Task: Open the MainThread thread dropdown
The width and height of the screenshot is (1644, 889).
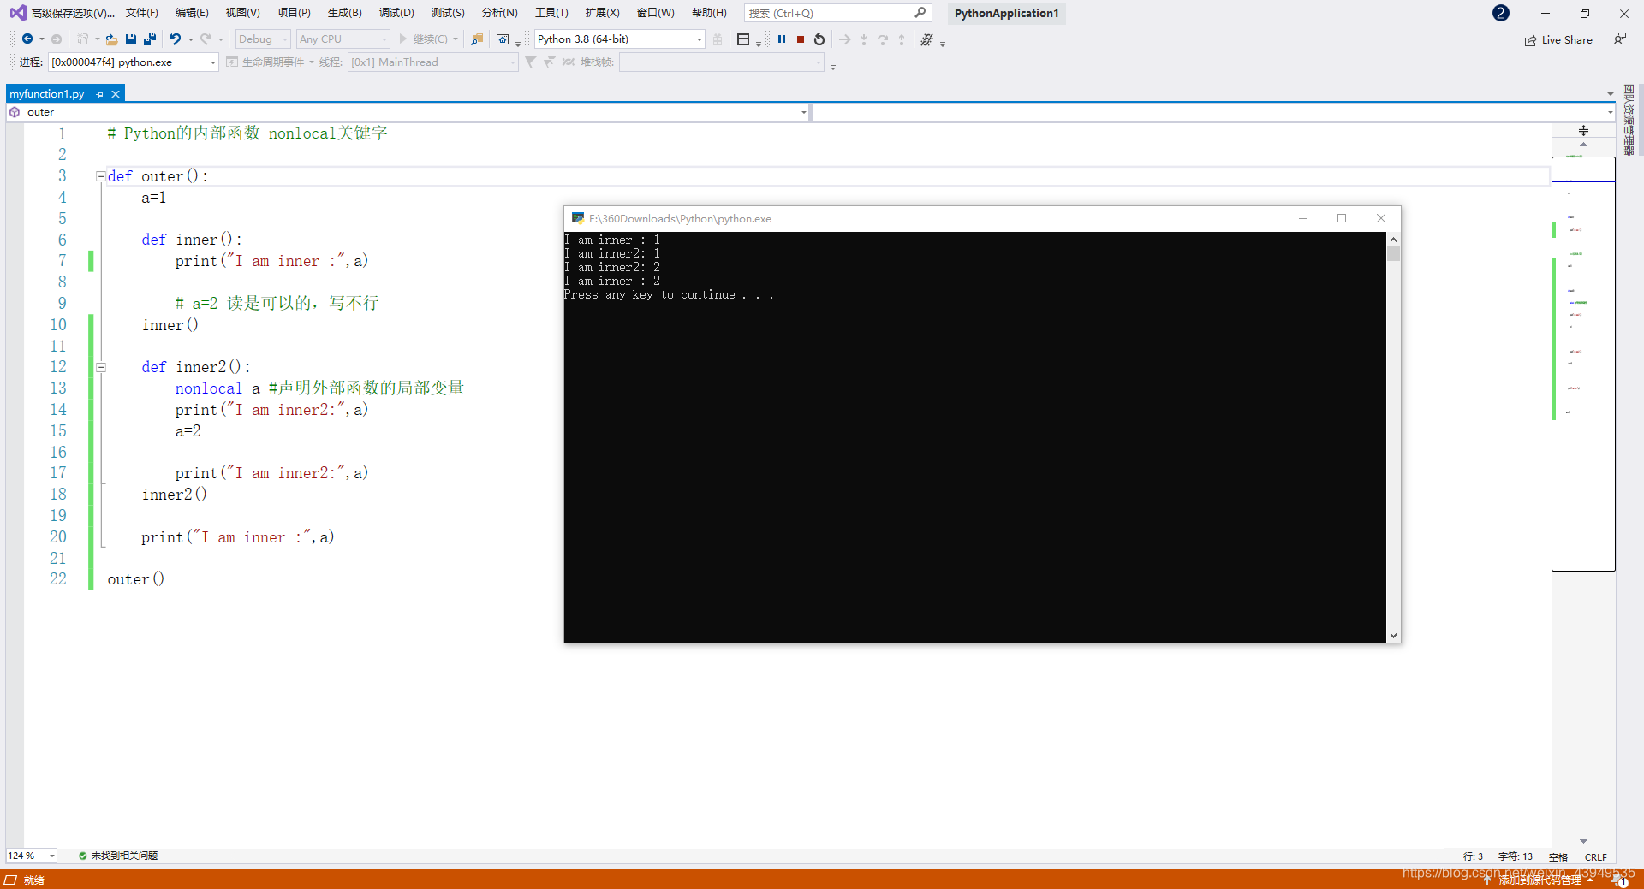Action: pyautogui.click(x=433, y=62)
